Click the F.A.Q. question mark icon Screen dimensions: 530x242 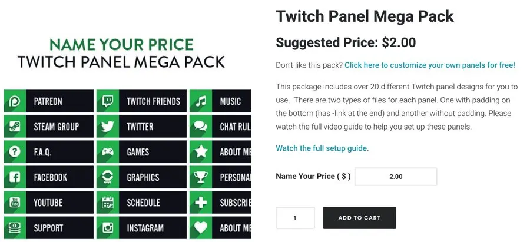tap(15, 152)
